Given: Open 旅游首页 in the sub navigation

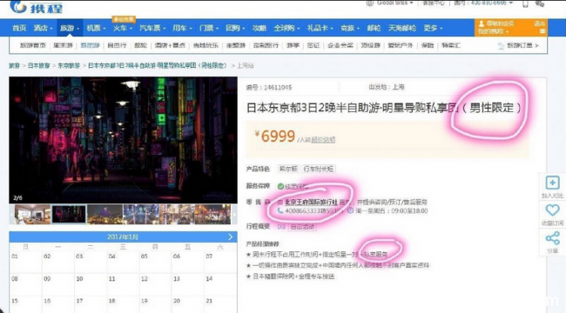Looking at the screenshot, I should (x=32, y=45).
